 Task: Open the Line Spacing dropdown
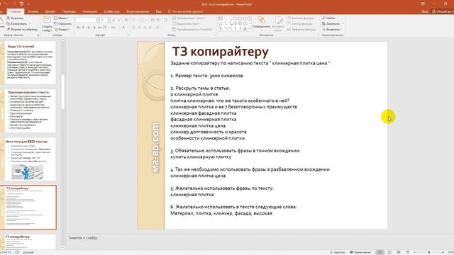166,20
